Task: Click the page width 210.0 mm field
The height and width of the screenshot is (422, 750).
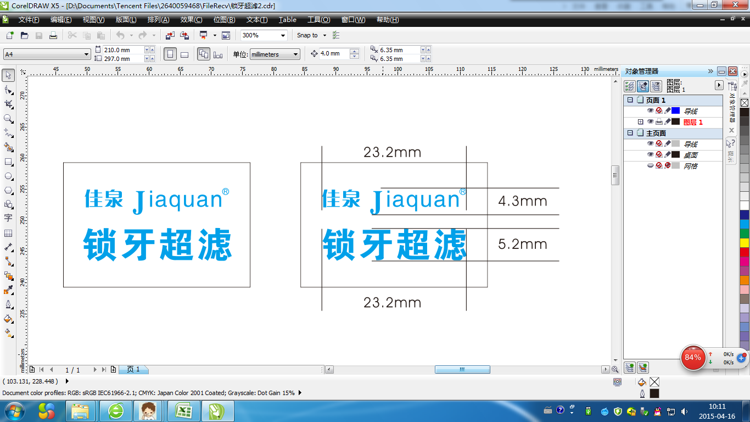Action: 124,50
